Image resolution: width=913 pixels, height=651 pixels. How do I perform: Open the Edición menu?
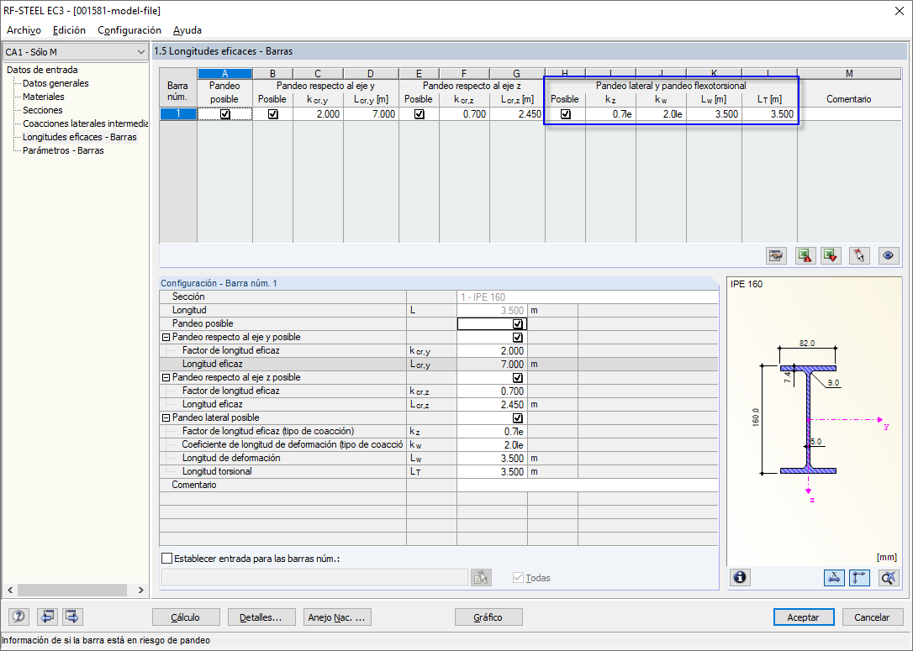(69, 30)
